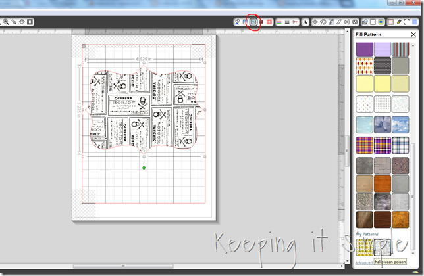The height and width of the screenshot is (276, 424).
Task: Click the green rotation handle below shape
Action: 144,168
